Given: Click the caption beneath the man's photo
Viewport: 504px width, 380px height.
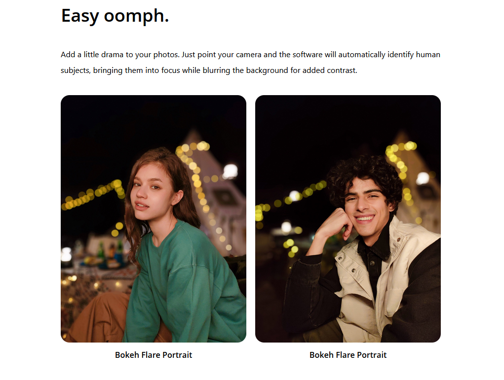Looking at the screenshot, I should pos(348,355).
